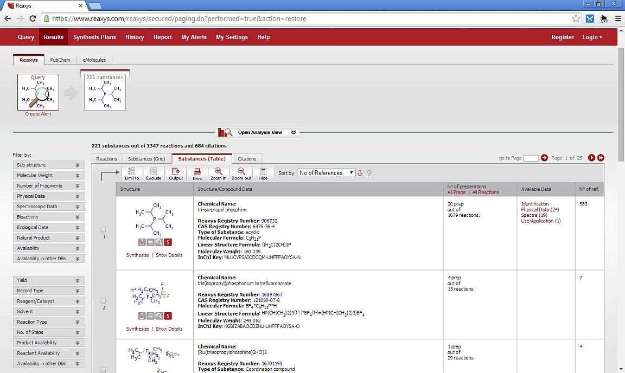This screenshot has height=373, width=625.
Task: Click the Open Analysis View chart icon
Action: [x=225, y=132]
